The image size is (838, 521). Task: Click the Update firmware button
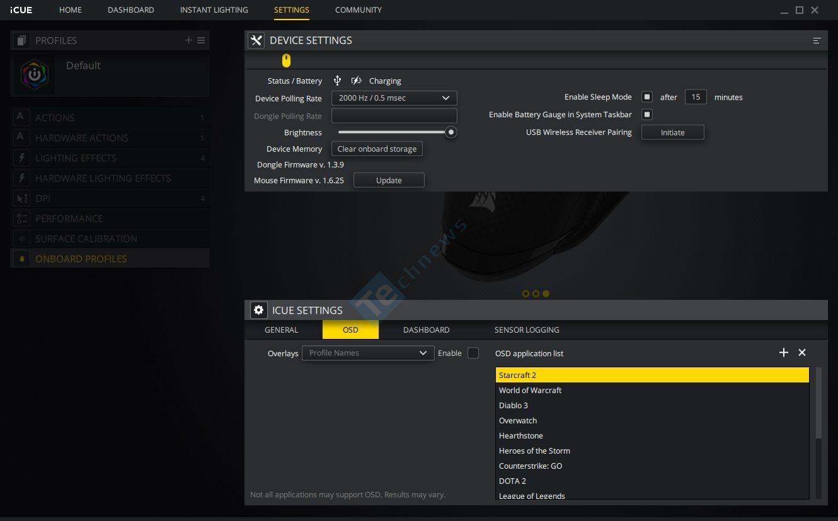(389, 180)
